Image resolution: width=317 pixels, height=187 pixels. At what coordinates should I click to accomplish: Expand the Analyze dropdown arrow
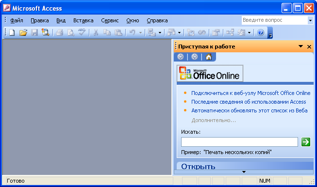pos(179,32)
